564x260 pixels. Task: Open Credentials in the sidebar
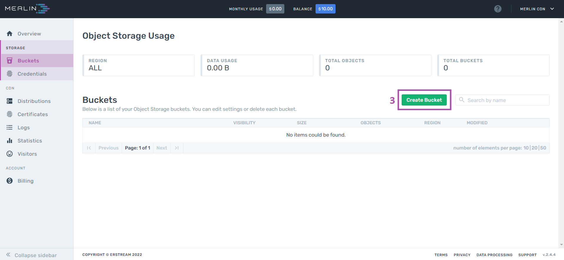click(x=37, y=74)
